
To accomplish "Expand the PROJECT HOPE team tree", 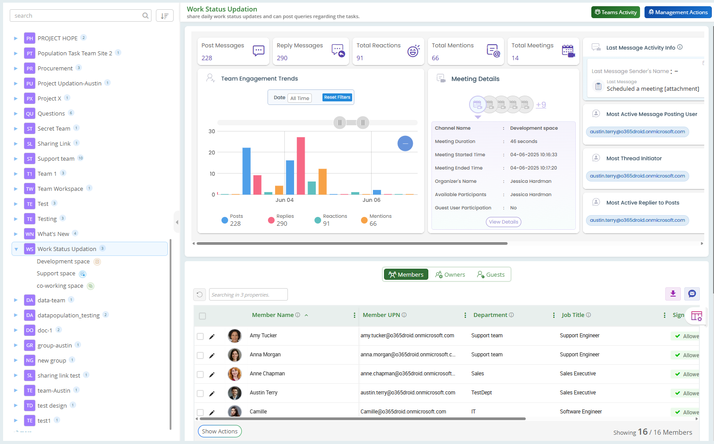I will [16, 39].
